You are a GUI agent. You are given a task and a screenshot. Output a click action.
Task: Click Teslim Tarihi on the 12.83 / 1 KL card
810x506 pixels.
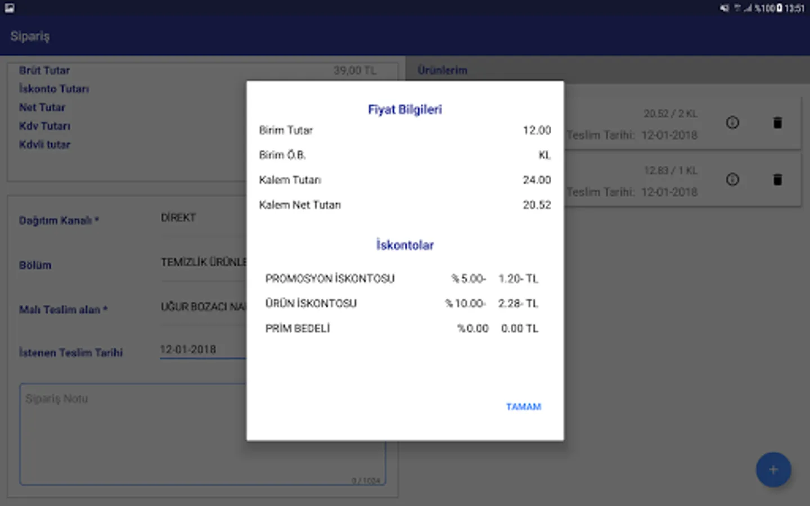point(632,192)
